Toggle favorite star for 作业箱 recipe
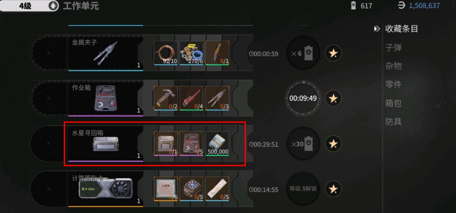Screen dimensions: 456x213 [x=333, y=98]
